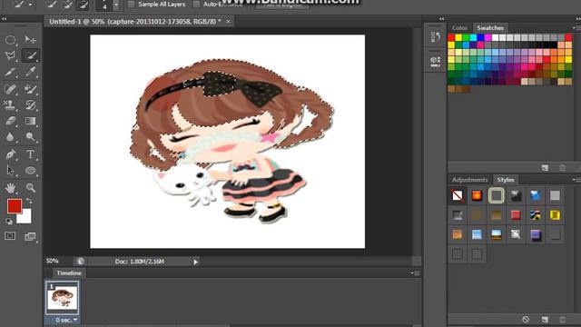Open the Properties panel icon in dock

[x=436, y=61]
